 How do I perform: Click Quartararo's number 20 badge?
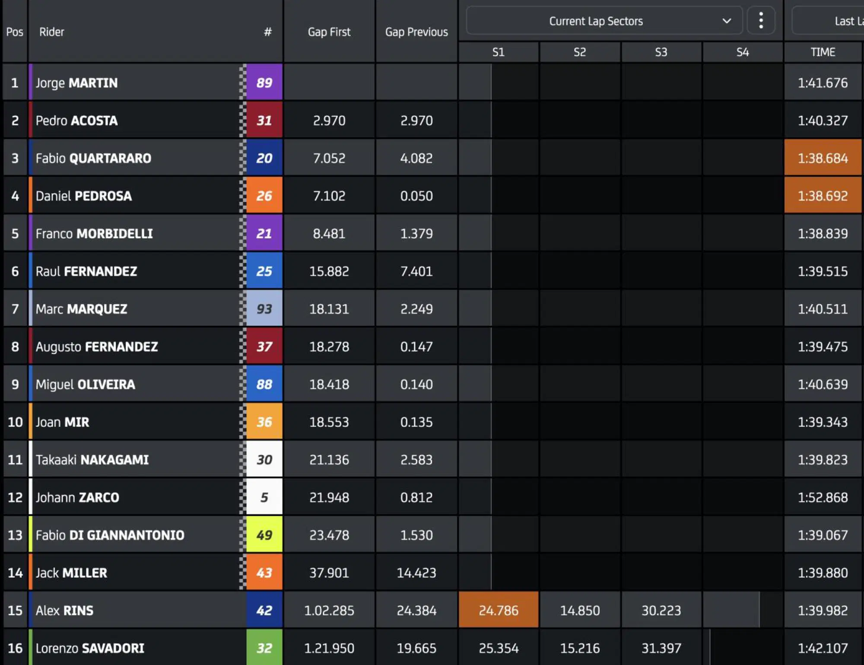tap(264, 158)
